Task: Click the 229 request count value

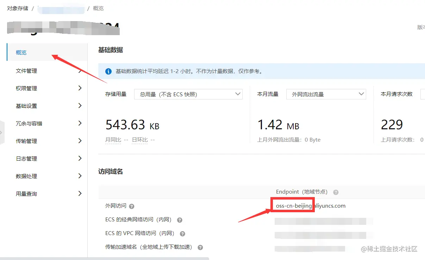Action: (x=392, y=125)
